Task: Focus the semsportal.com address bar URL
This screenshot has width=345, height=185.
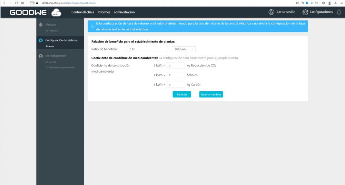Action: (68, 3)
